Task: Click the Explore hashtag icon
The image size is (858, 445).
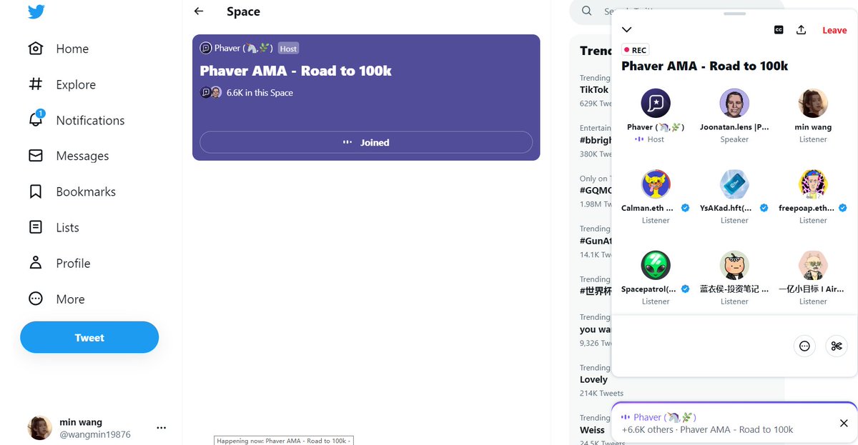Action: tap(36, 84)
